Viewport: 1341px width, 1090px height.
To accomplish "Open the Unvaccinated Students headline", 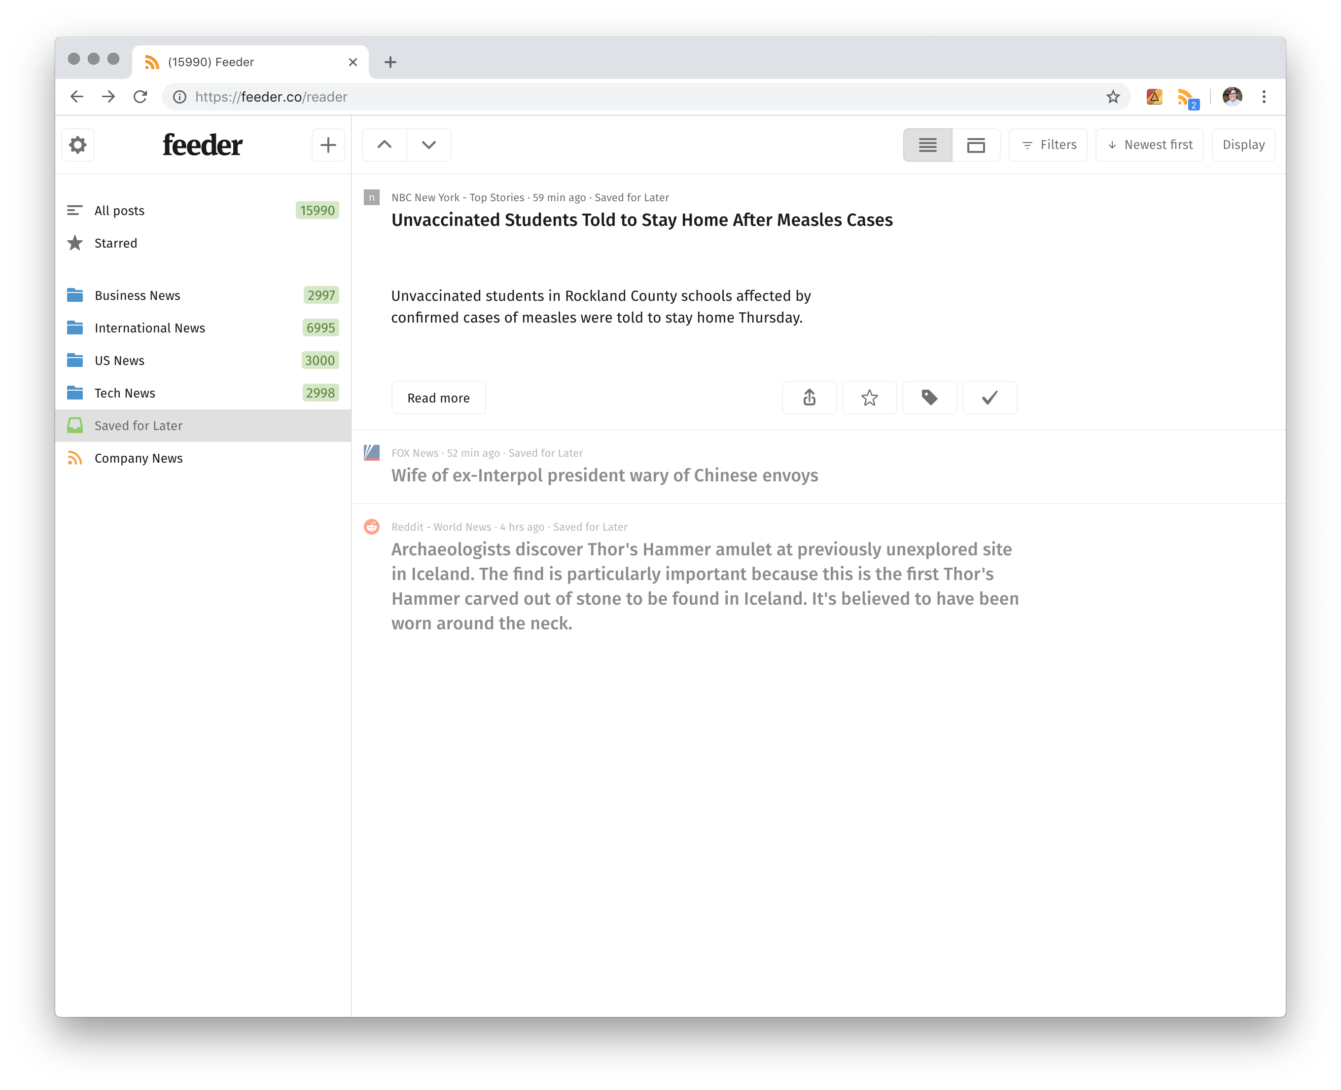I will pyautogui.click(x=642, y=220).
